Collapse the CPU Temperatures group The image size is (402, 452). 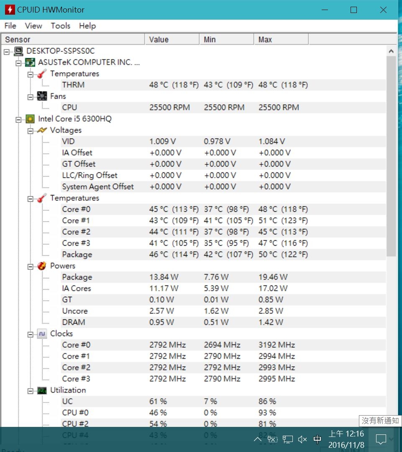[30, 199]
